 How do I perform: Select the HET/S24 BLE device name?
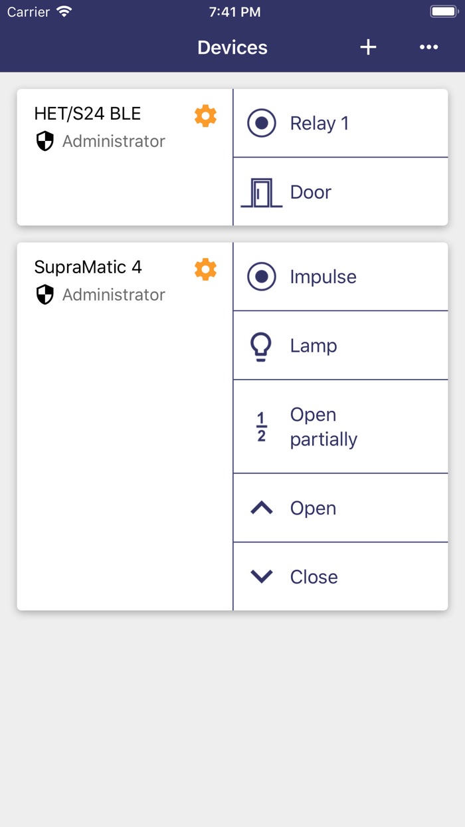88,114
